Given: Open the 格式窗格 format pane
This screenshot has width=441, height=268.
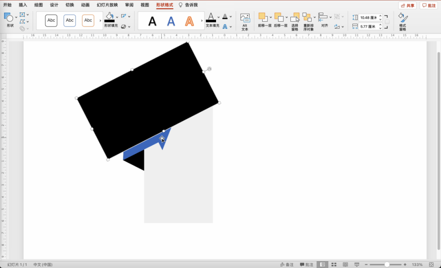Looking at the screenshot, I should (403, 22).
